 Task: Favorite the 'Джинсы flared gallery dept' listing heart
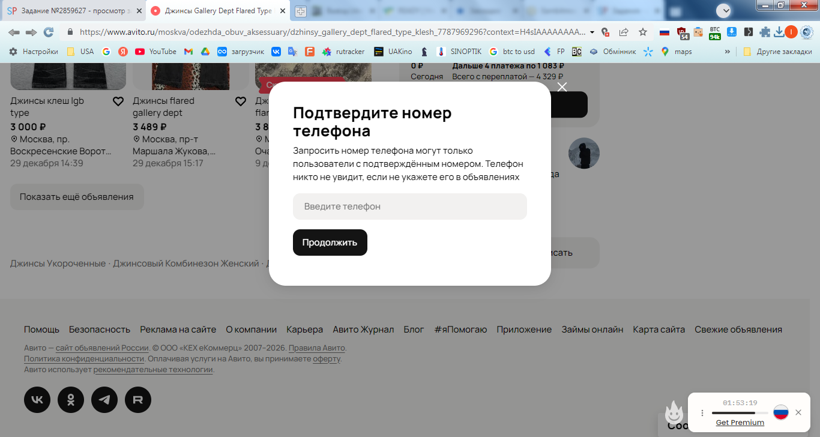pyautogui.click(x=241, y=101)
